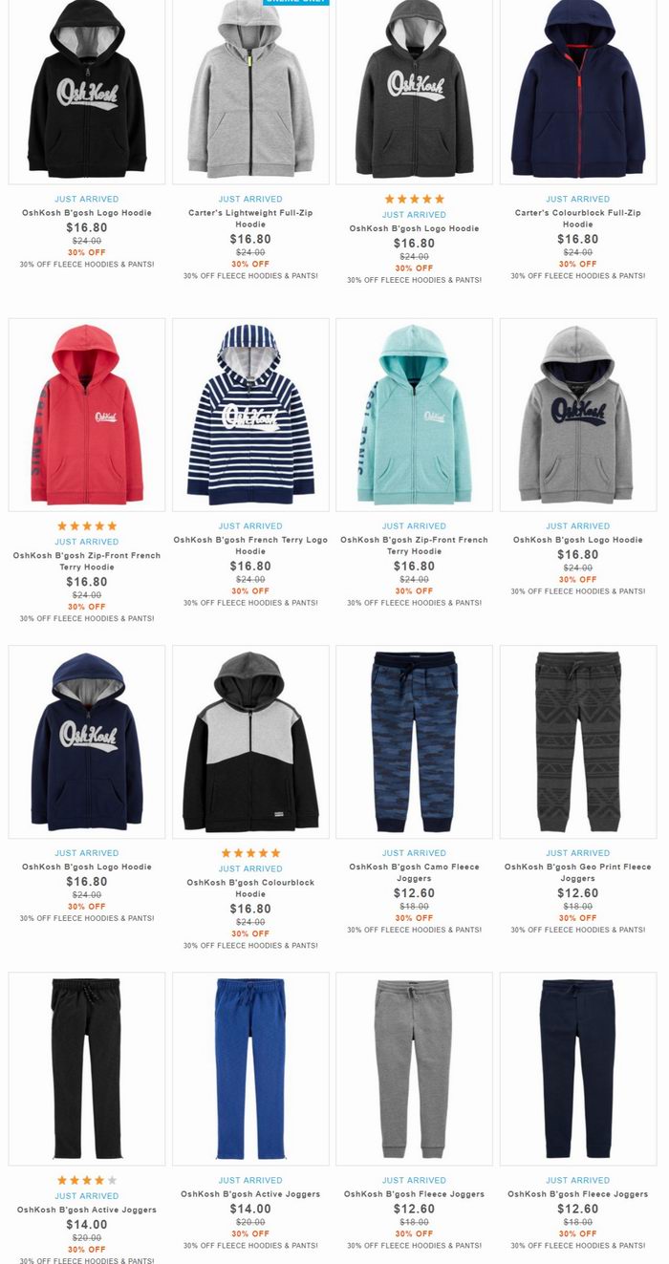The width and height of the screenshot is (669, 1264).
Task: Click five-star rating under red hoodie
Action: tap(87, 525)
